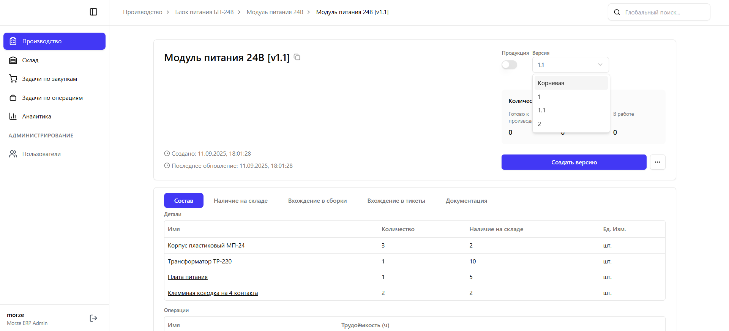Switch to Вхождение в сборки tab
Image resolution: width=729 pixels, height=331 pixels.
(x=317, y=201)
